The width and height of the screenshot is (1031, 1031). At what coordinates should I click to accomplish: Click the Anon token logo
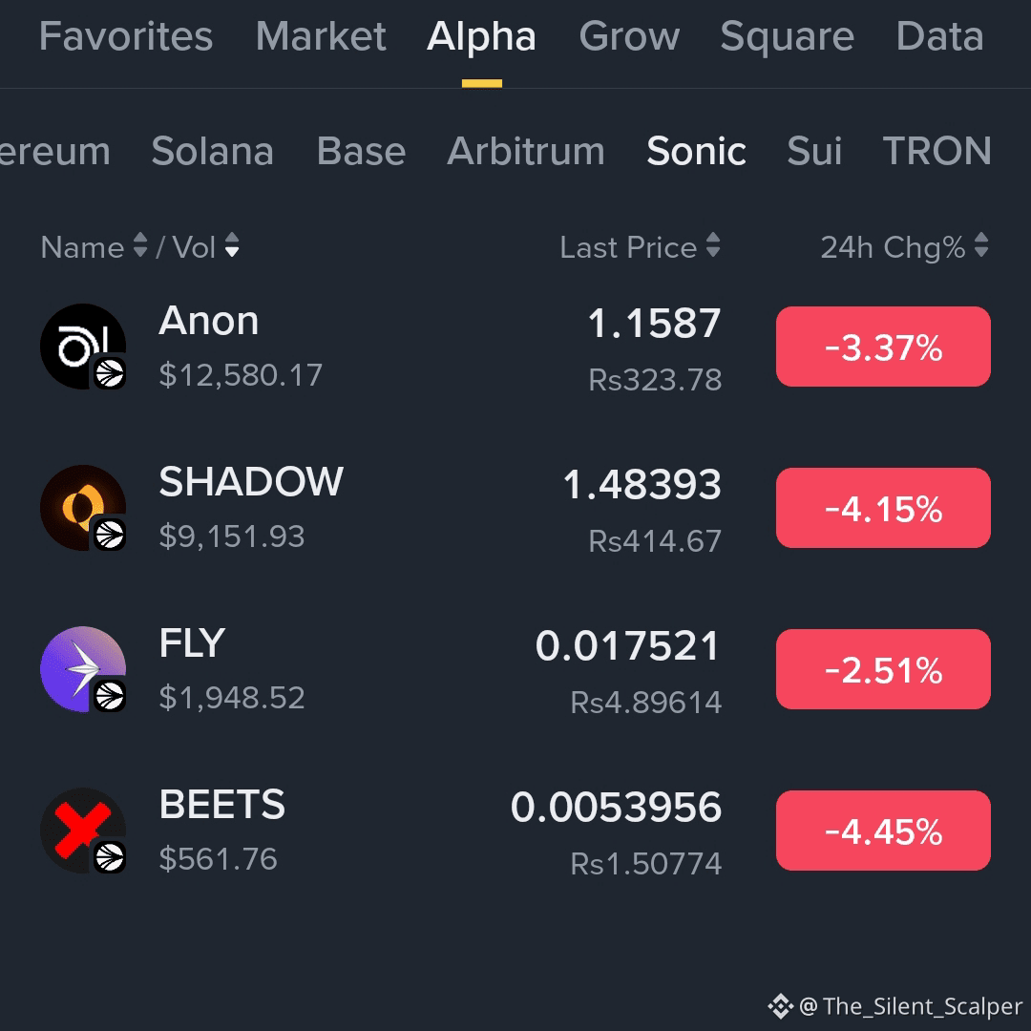[82, 346]
